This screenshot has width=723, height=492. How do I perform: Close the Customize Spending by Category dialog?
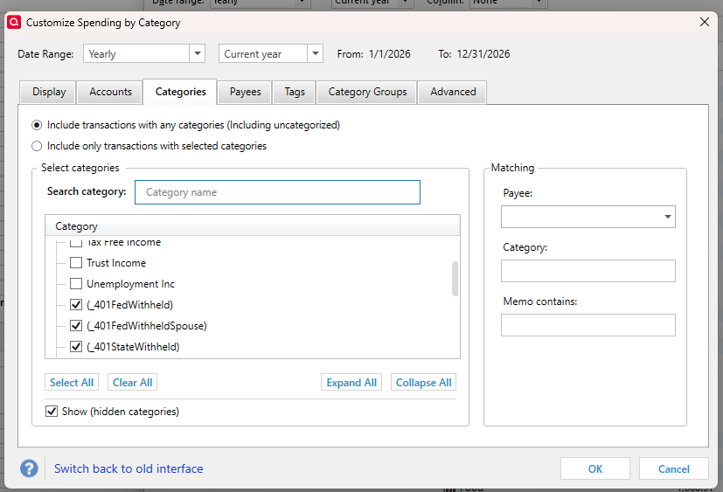(705, 22)
